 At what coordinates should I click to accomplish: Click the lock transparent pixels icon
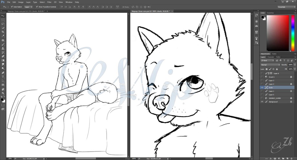pyautogui.click(x=266, y=69)
